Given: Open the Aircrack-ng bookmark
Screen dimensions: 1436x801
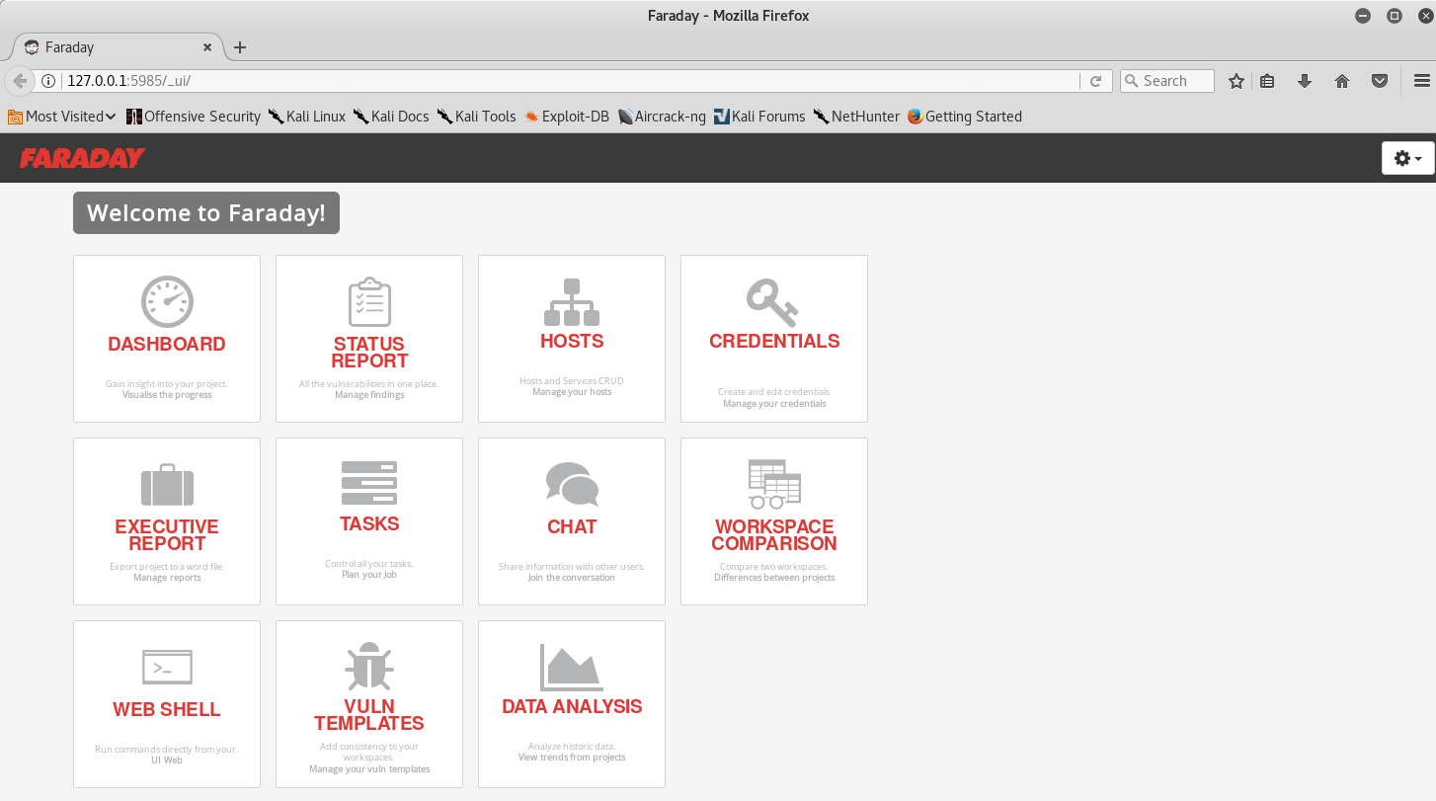Looking at the screenshot, I should click(x=662, y=117).
